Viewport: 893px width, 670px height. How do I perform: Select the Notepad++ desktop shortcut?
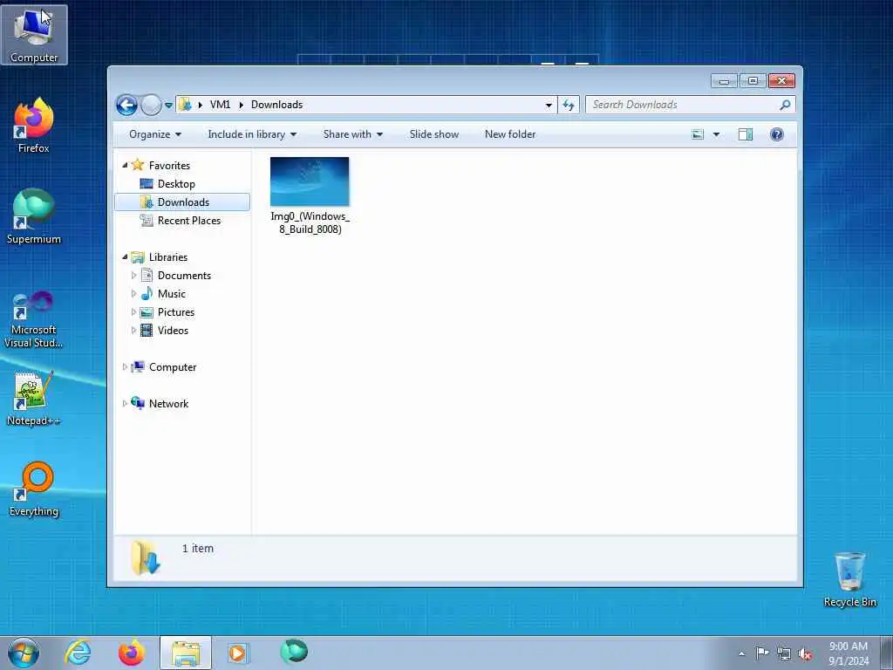click(x=34, y=399)
